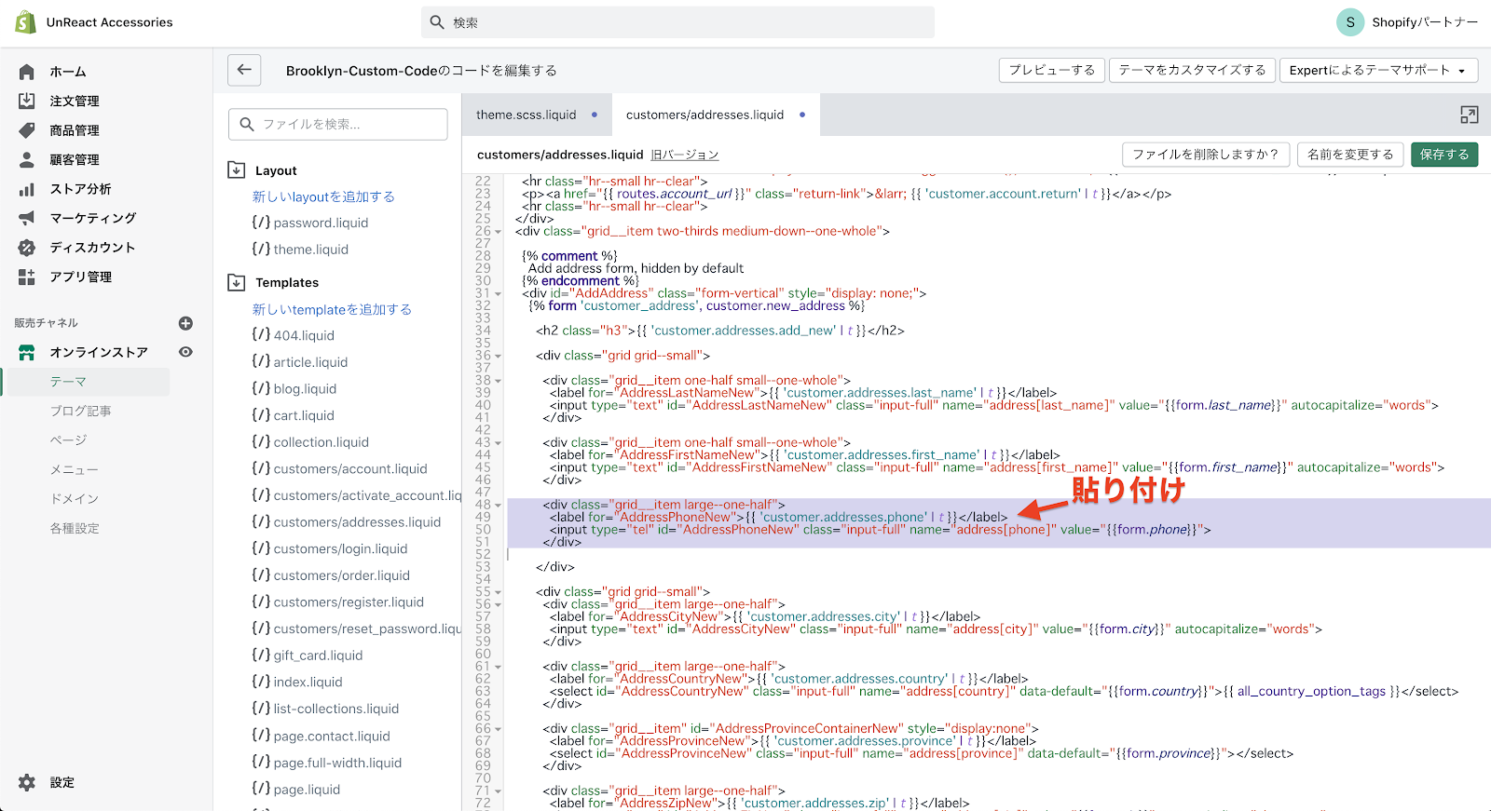Click the Layout folder icon
This screenshot has width=1491, height=811.
coord(237,170)
